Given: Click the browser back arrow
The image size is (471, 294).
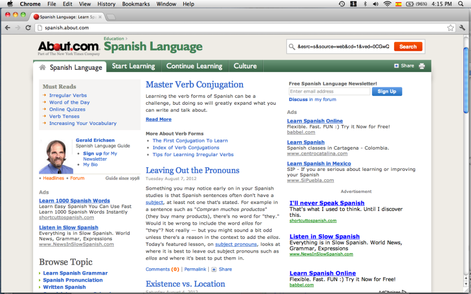Looking at the screenshot, I should pos(8,28).
